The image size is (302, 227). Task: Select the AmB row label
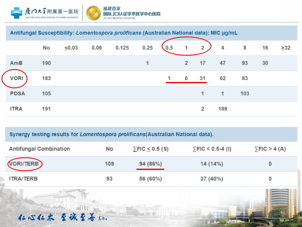click(16, 63)
